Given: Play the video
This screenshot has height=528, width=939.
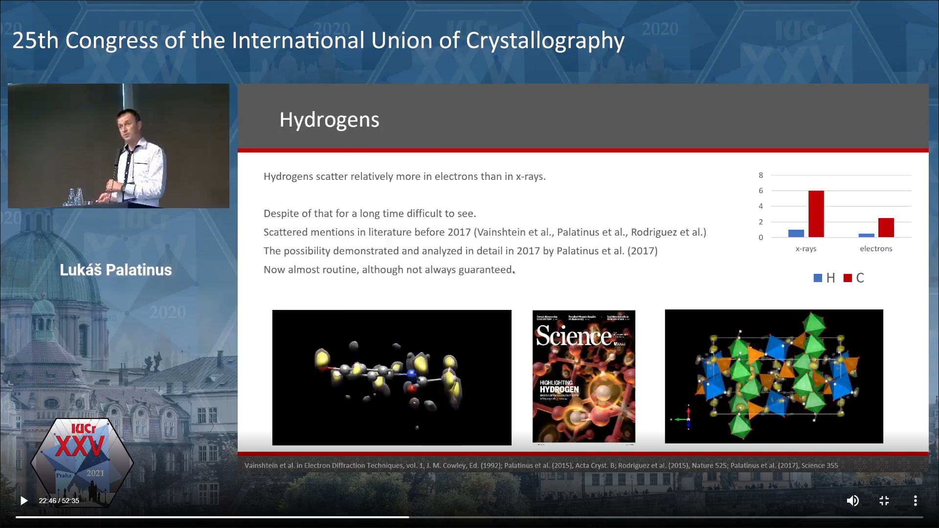Looking at the screenshot, I should [x=23, y=501].
